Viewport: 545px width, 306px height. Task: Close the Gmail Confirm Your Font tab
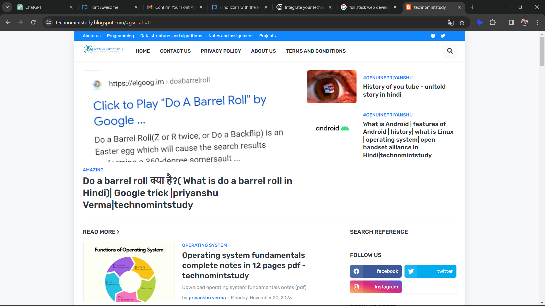point(201,7)
